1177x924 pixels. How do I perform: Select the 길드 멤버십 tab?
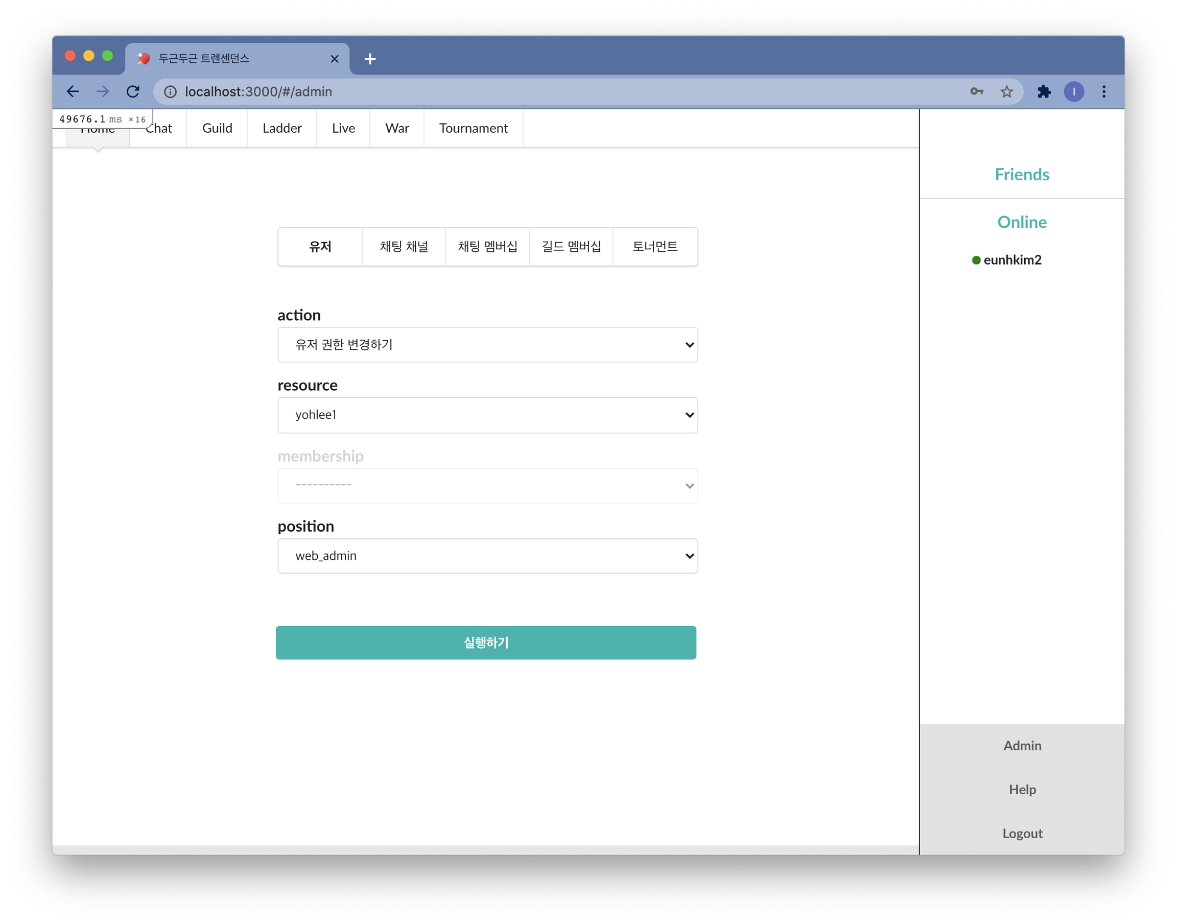(x=571, y=247)
